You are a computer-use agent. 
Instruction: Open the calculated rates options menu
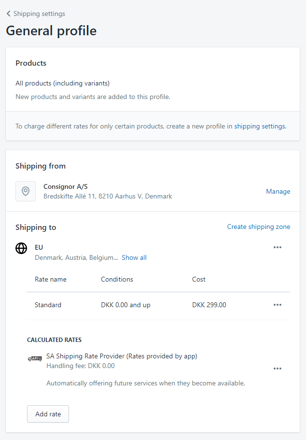point(277,369)
